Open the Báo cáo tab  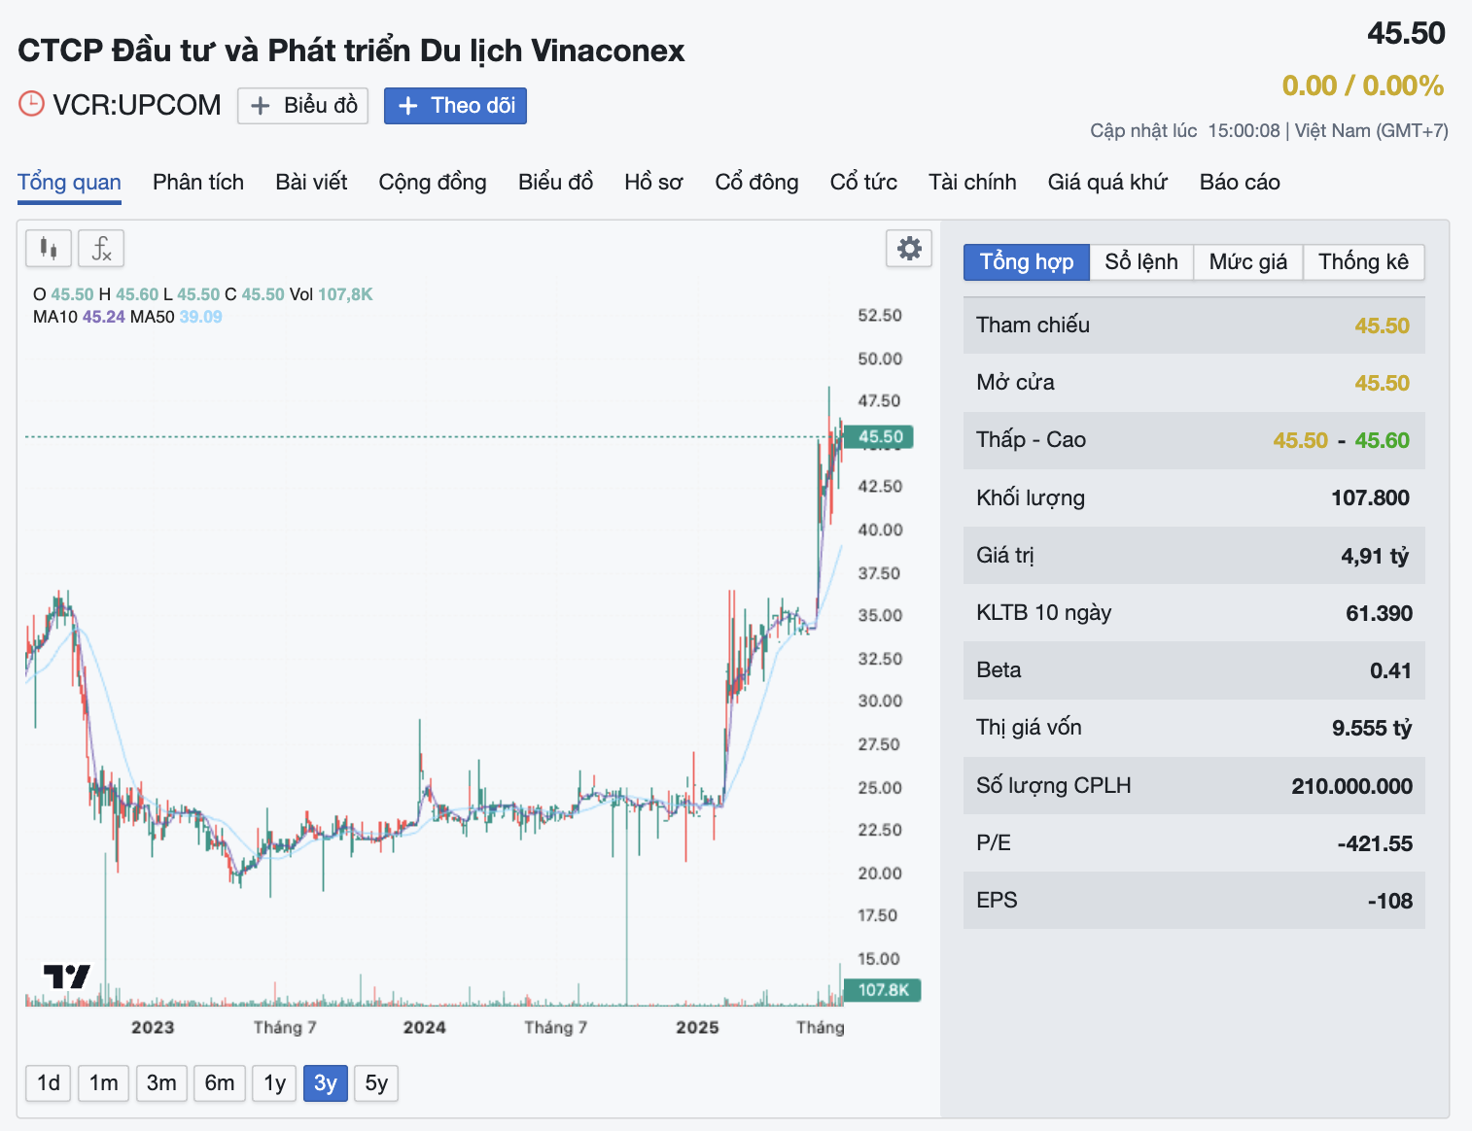[1240, 183]
